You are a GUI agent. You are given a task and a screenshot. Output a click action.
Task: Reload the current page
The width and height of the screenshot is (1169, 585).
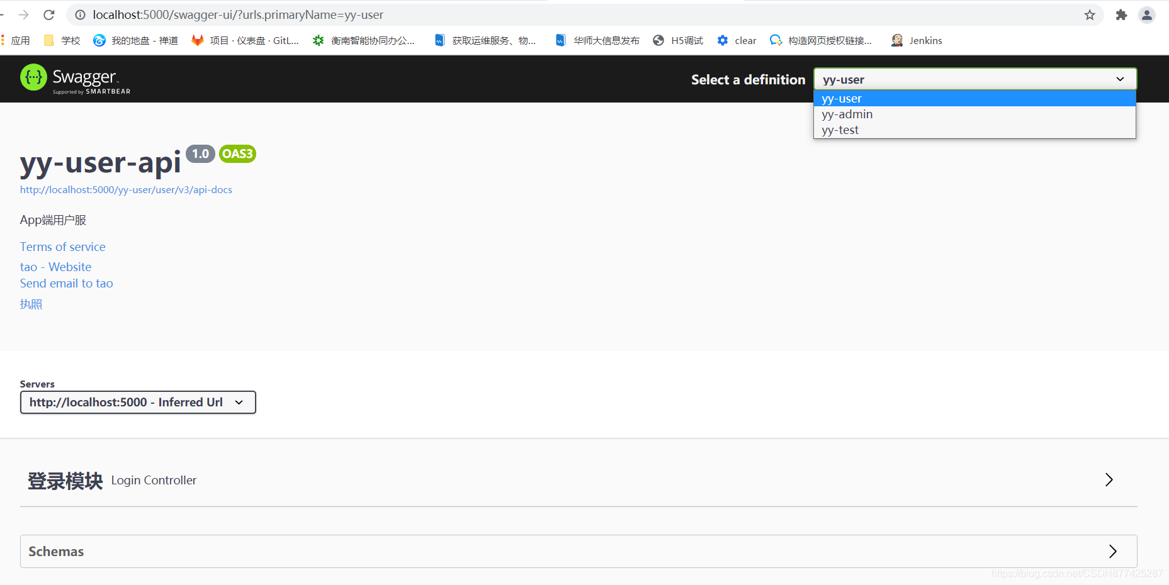click(x=48, y=14)
